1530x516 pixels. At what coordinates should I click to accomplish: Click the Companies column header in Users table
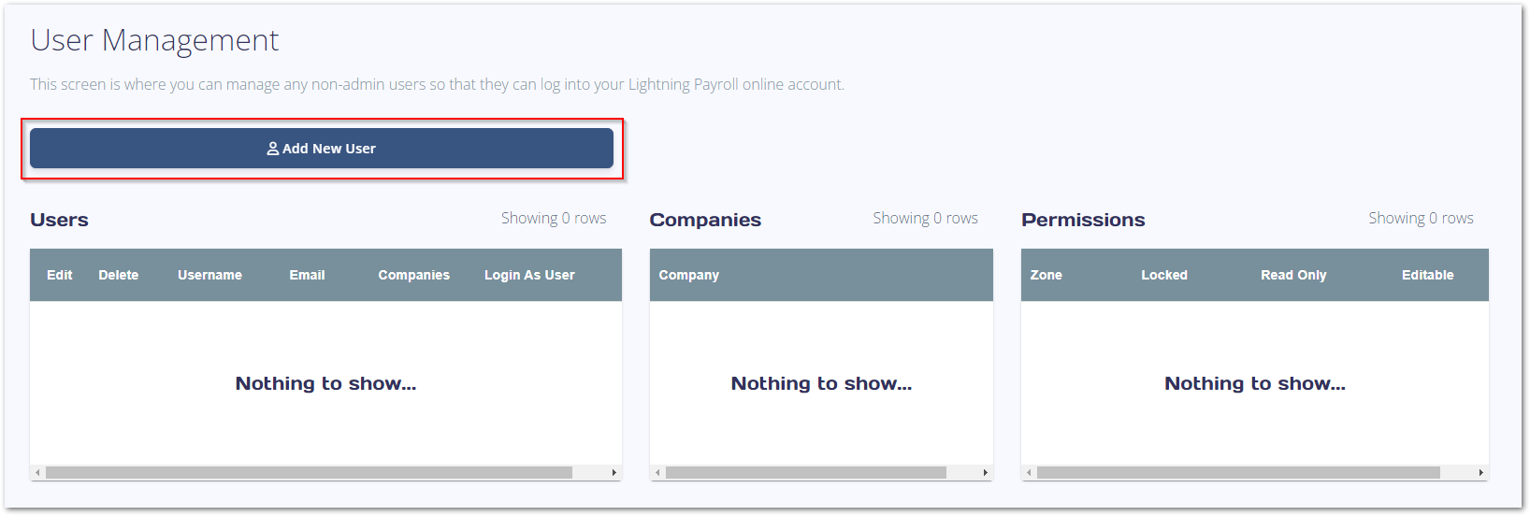[413, 275]
